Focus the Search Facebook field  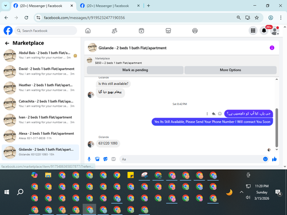tap(46, 30)
